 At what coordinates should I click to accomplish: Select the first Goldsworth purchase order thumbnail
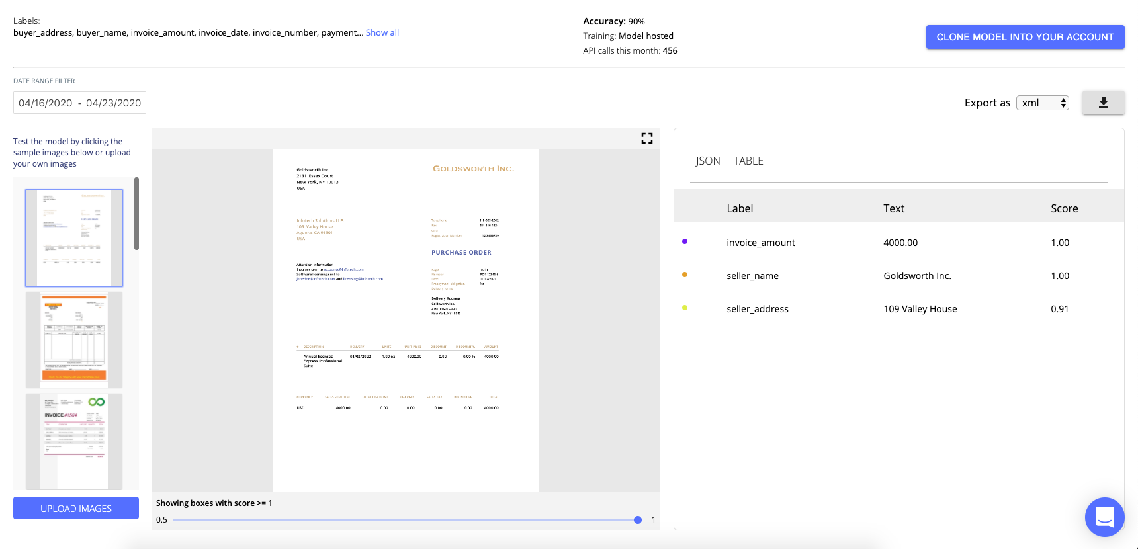74,238
